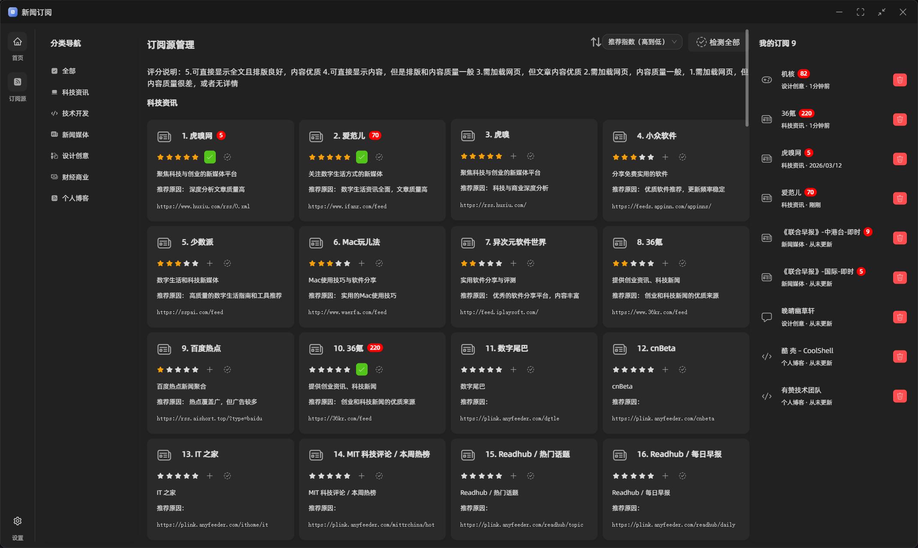Add the 小众软件 feed with plus icon
The width and height of the screenshot is (918, 548).
pos(665,157)
